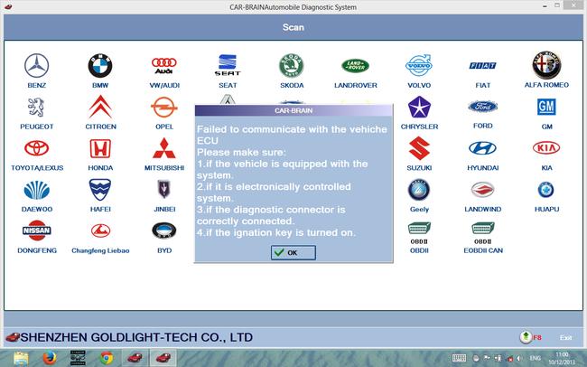
Task: Open the BMW diagnostic icon
Action: (100, 66)
